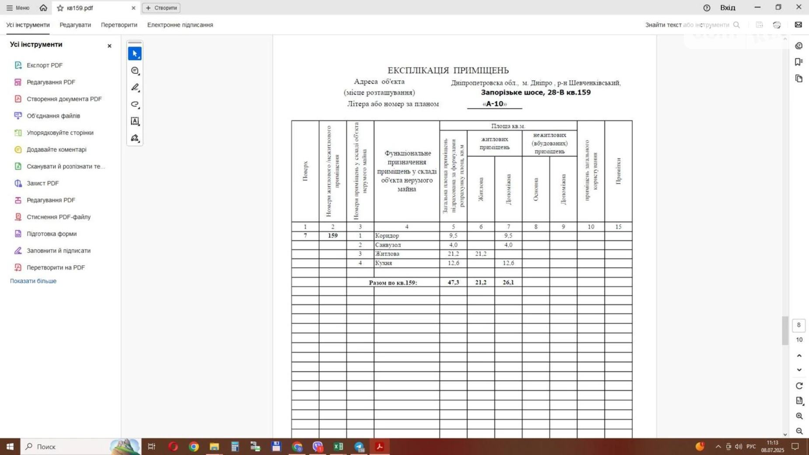The height and width of the screenshot is (455, 809).
Task: Click the vertical scrollbar thumb
Action: (x=785, y=330)
